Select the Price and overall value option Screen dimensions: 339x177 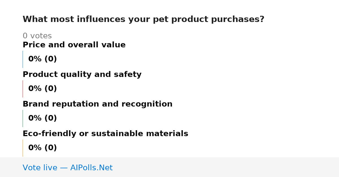point(74,45)
